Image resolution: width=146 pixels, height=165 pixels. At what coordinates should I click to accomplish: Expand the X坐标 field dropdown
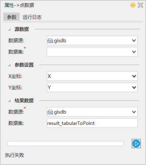134,76
